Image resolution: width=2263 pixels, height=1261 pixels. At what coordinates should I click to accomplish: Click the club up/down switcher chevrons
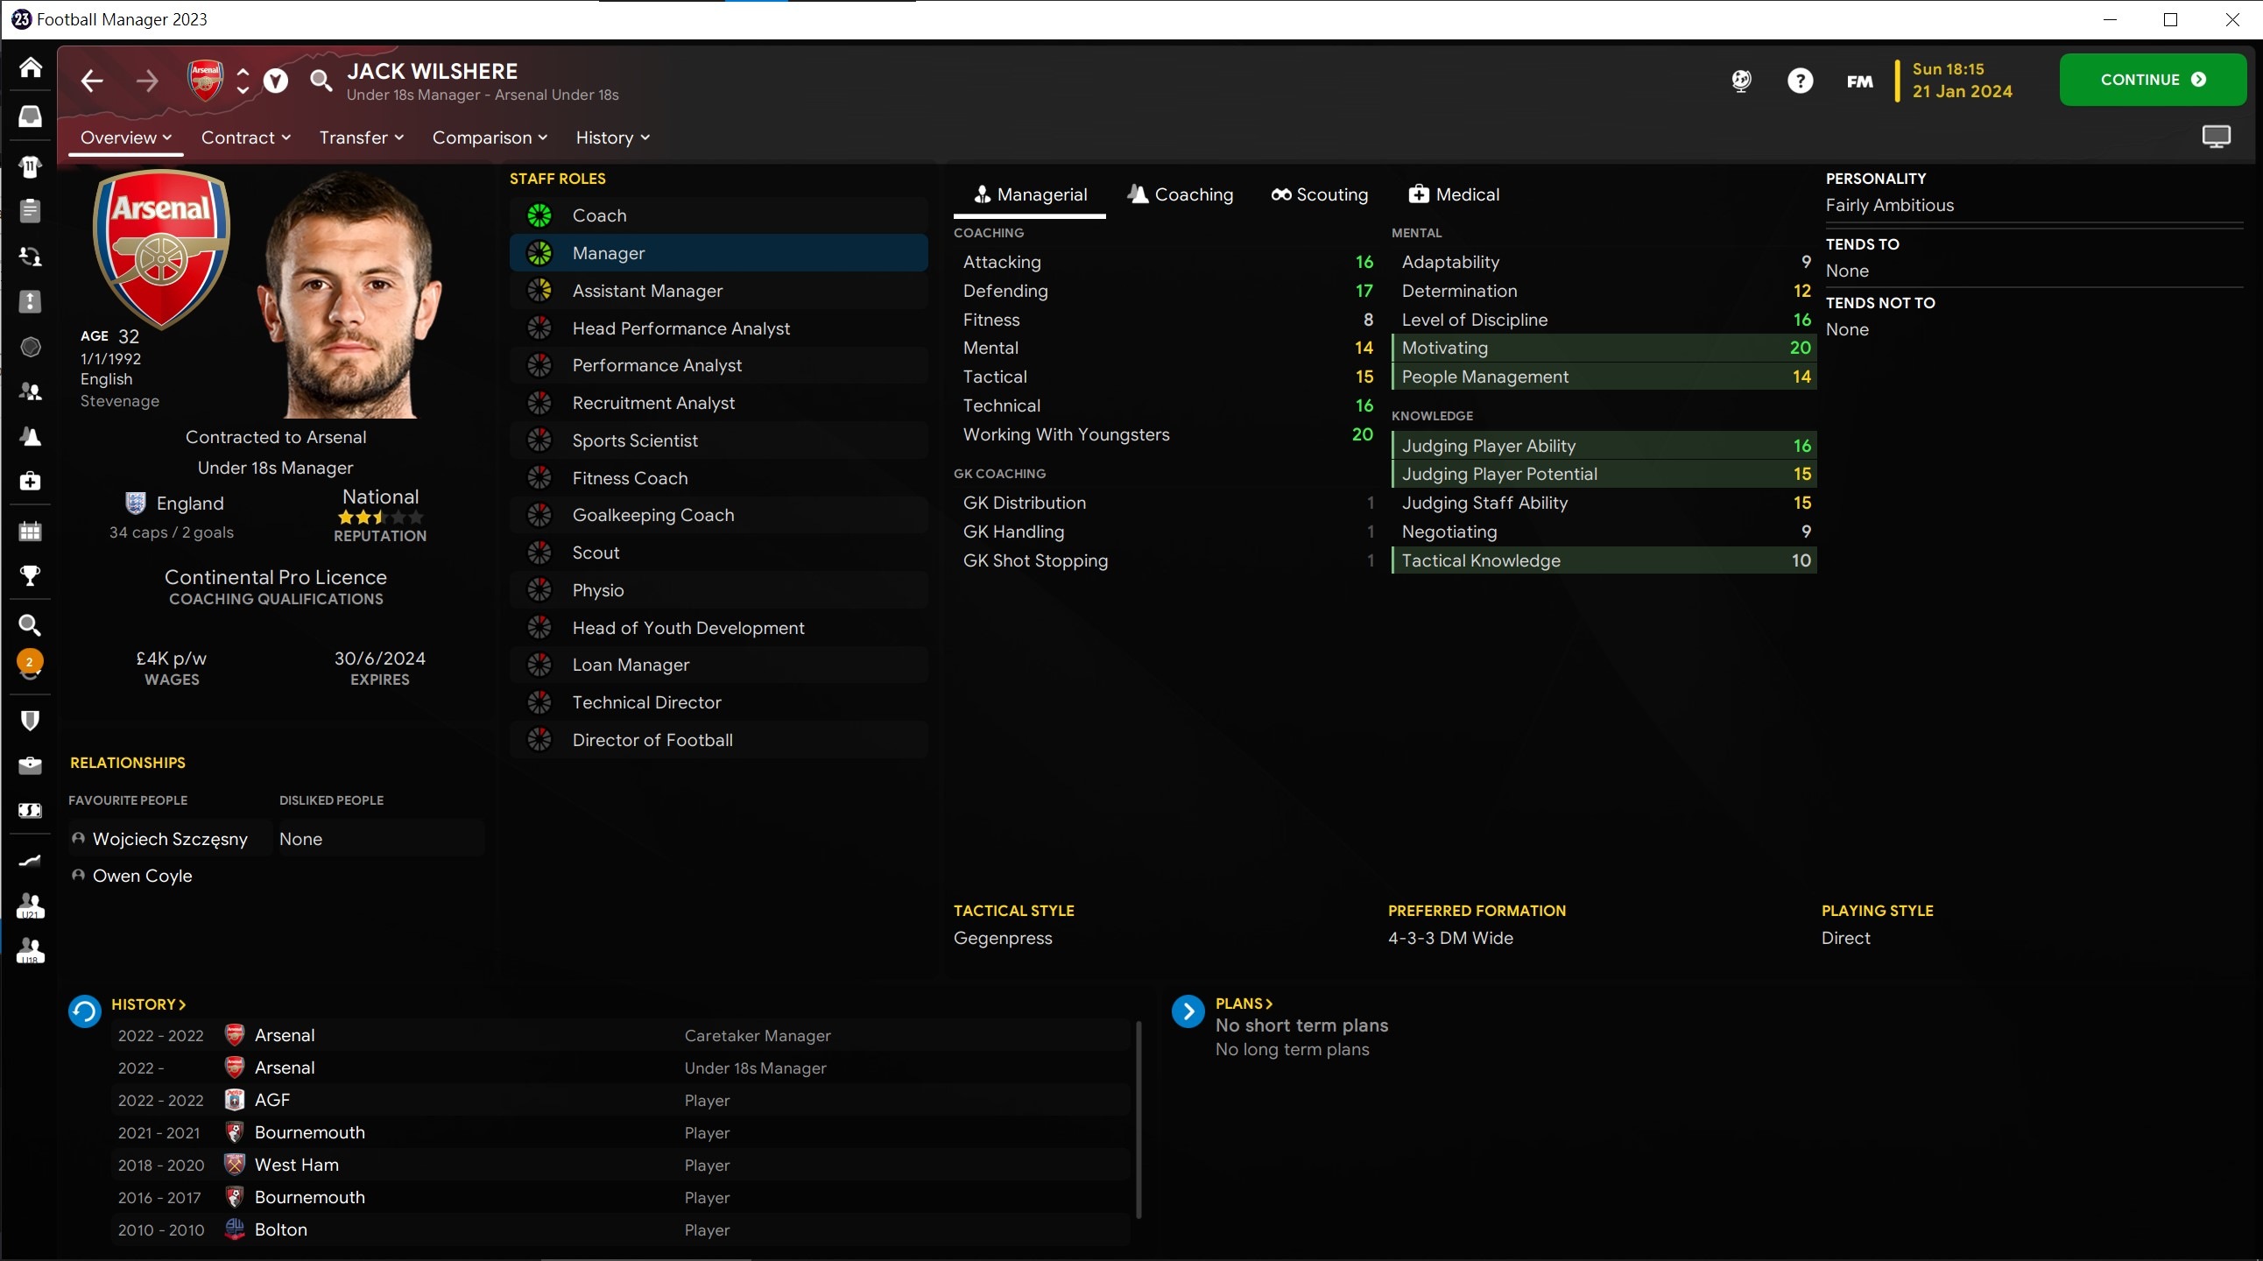pos(243,81)
